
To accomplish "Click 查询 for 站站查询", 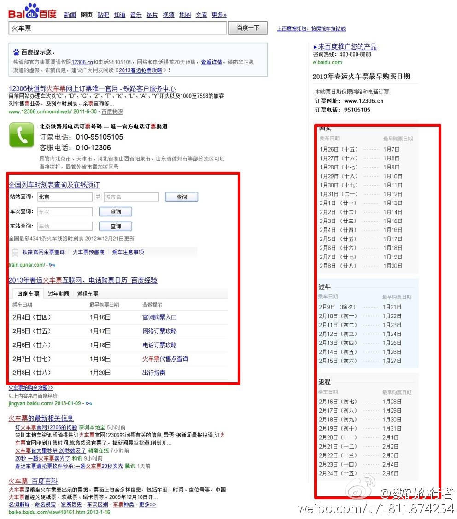I will (182, 197).
